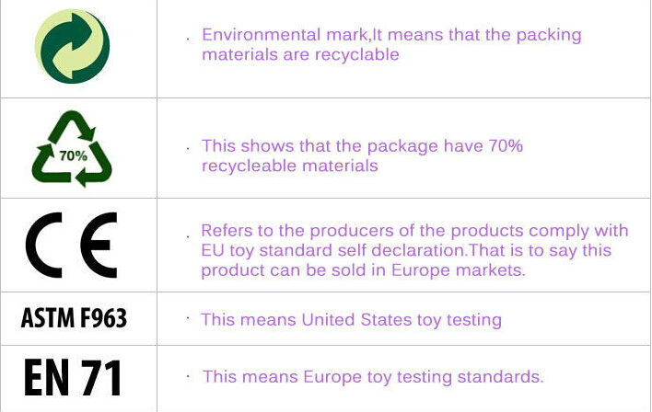Viewport: 652px width, 412px height.
Task: Click the bullet before 'Refers to the producers'
Action: (189, 237)
